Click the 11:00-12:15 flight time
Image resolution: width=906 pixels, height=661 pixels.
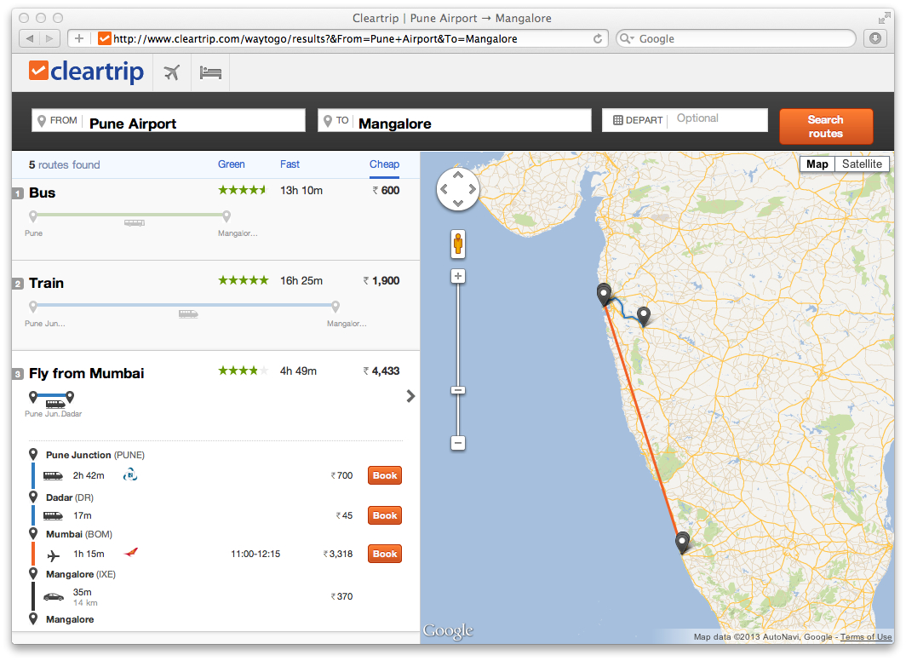tap(255, 554)
